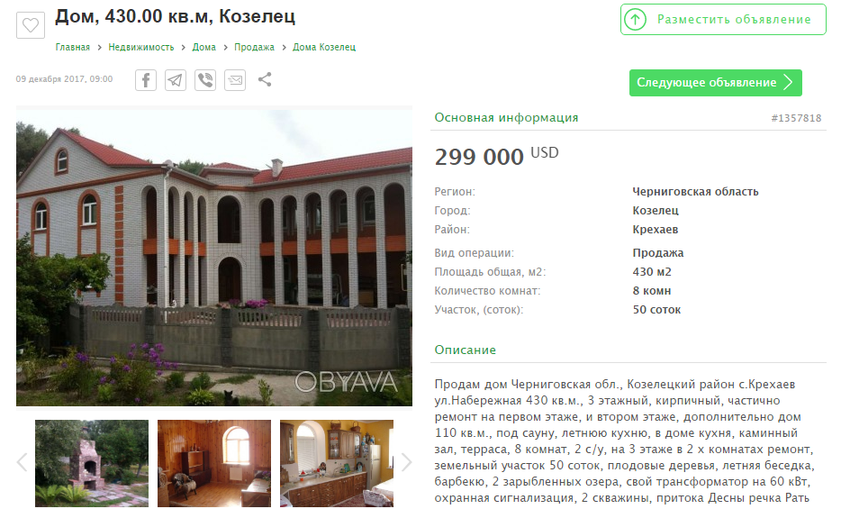Open Продажа breadcrumb link
841x509 pixels.
pyautogui.click(x=254, y=47)
